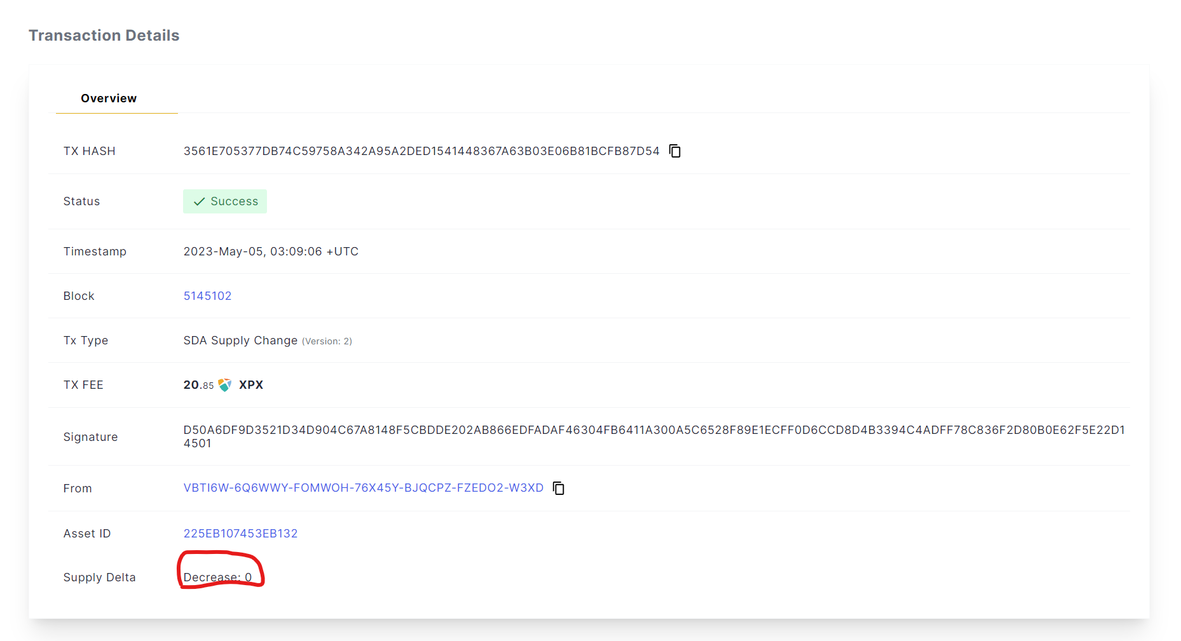Open block 5145102
This screenshot has height=641, width=1181.
coord(207,295)
